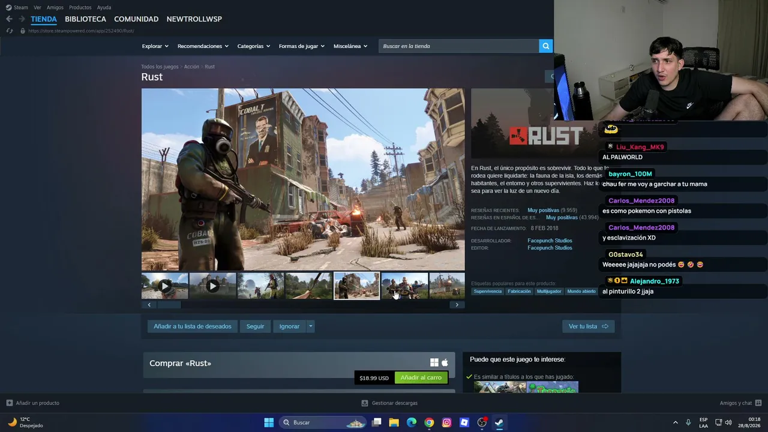Viewport: 768px width, 432px height.
Task: Open the Formas de jugar dropdown
Action: click(x=302, y=46)
